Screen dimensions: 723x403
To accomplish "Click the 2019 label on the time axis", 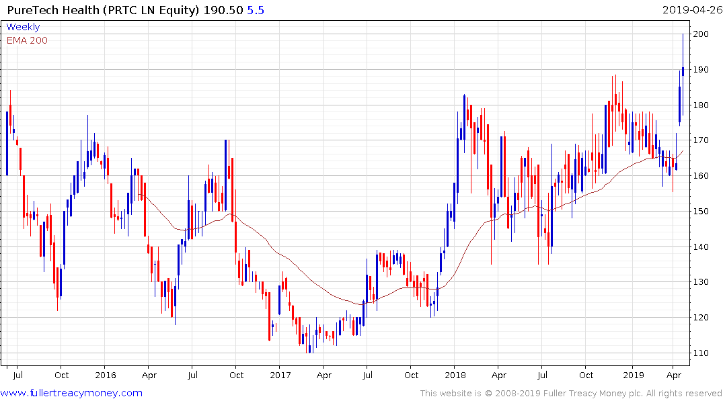I will click(x=634, y=375).
